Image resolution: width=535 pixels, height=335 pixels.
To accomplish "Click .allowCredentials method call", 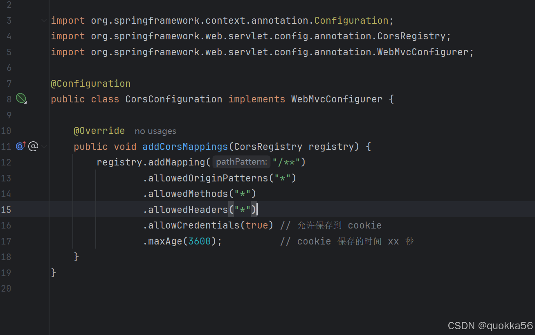I will [x=191, y=225].
